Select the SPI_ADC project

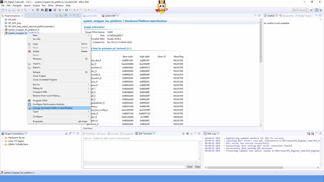pyautogui.click(x=12, y=19)
